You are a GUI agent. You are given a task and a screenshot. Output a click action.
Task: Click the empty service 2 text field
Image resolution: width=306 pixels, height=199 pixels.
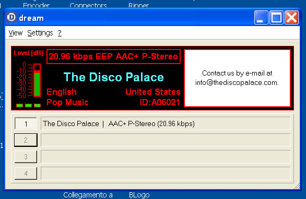166,140
